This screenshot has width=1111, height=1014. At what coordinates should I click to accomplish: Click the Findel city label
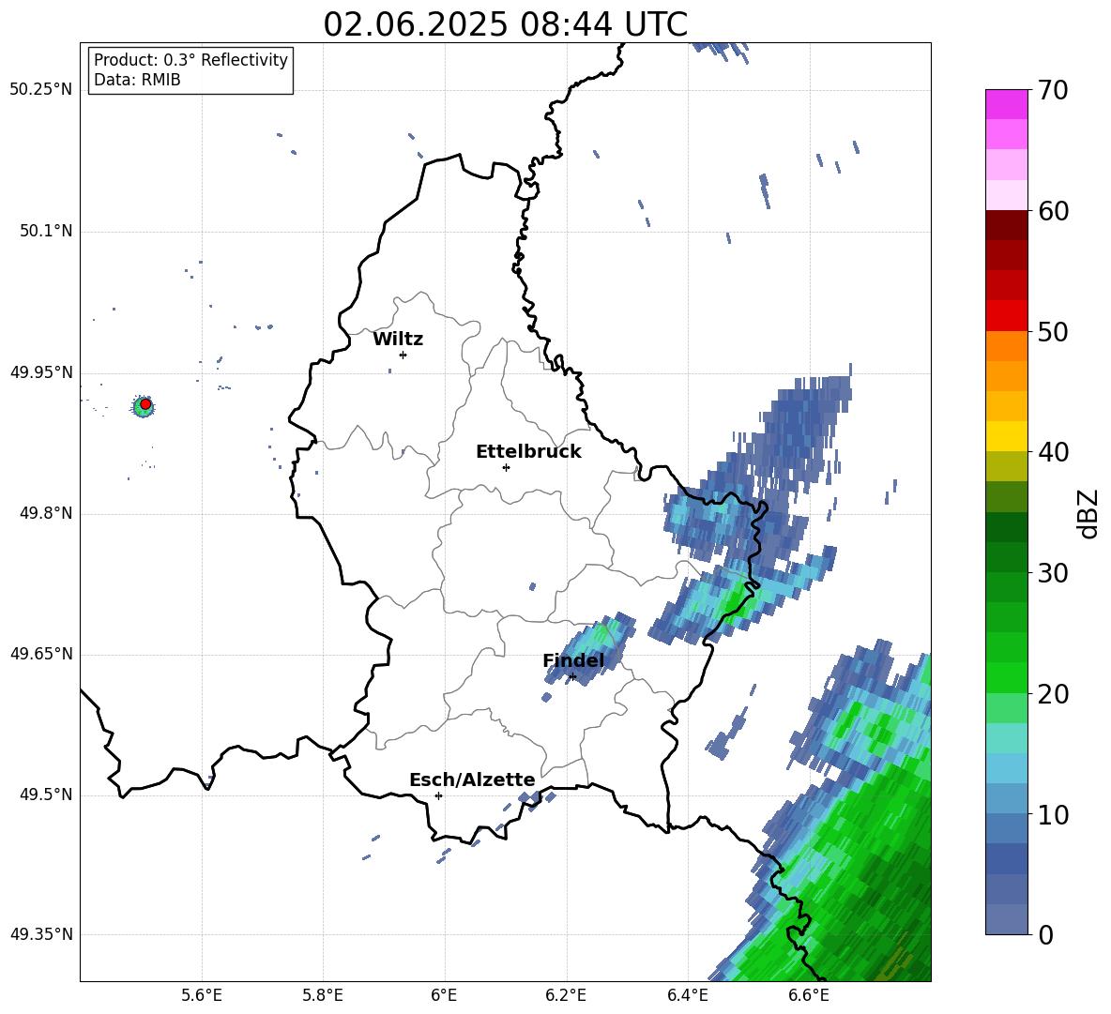tap(573, 660)
